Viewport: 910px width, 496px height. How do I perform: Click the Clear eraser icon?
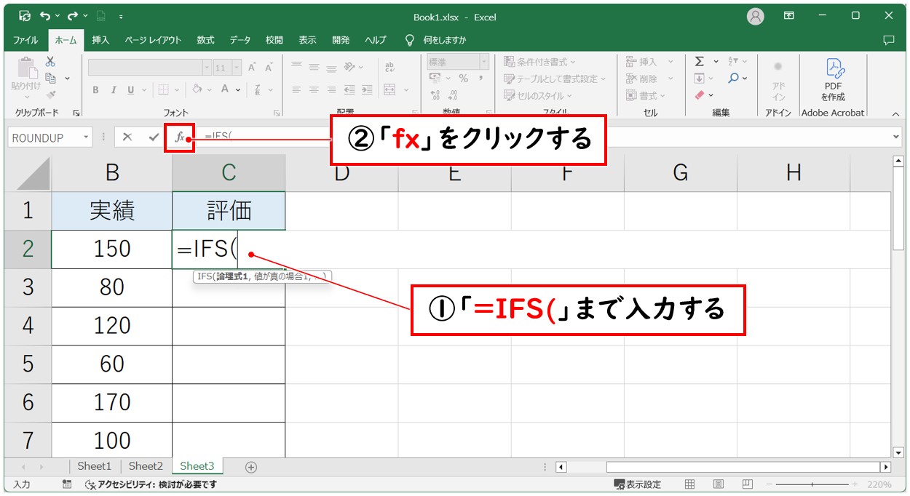click(x=700, y=95)
